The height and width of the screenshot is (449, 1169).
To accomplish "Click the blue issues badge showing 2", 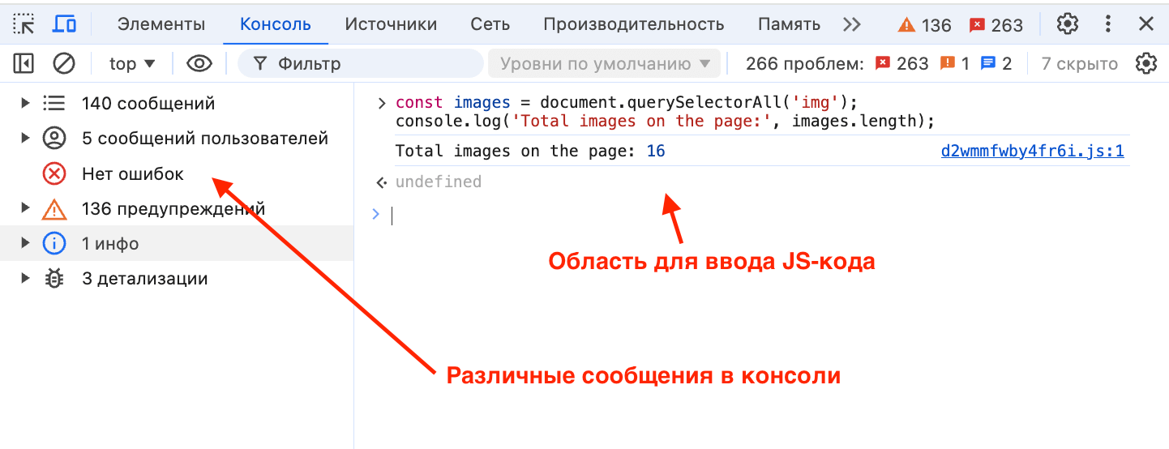I will click(996, 63).
